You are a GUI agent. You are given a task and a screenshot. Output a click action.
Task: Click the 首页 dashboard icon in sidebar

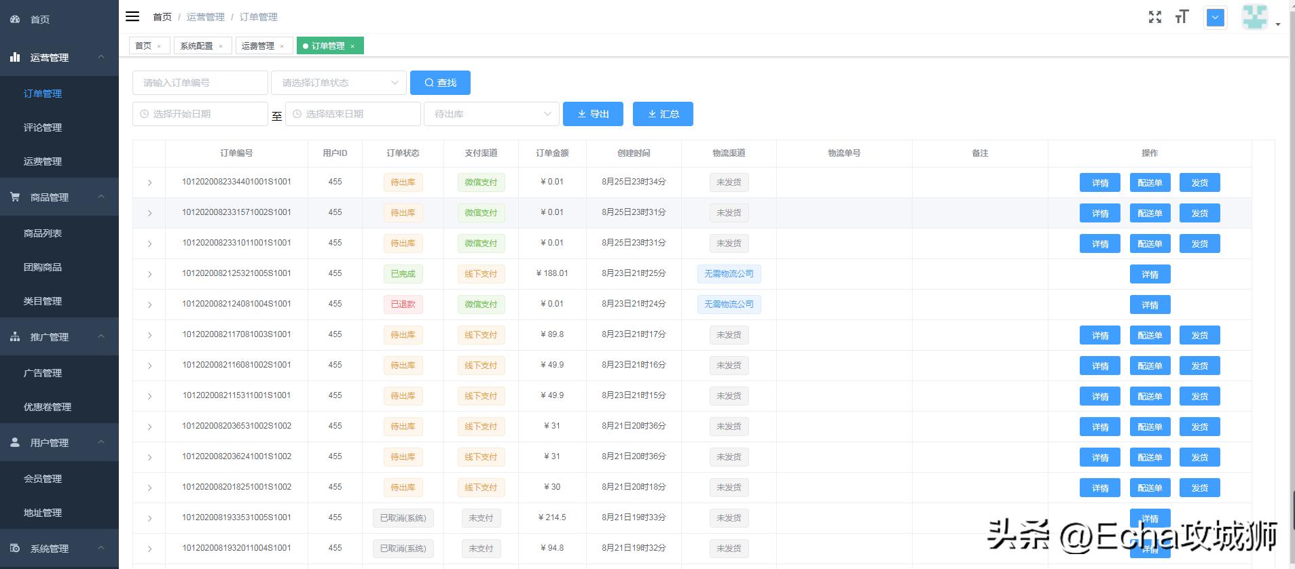[x=15, y=20]
